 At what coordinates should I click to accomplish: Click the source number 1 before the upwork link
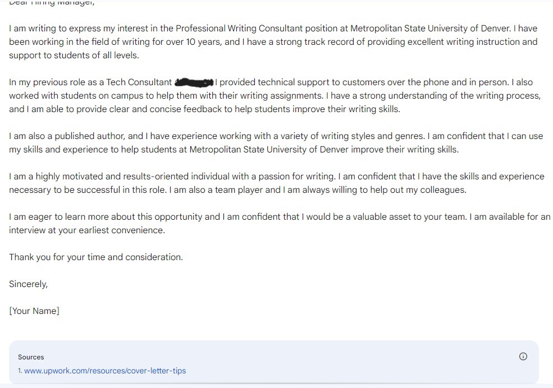(x=20, y=371)
